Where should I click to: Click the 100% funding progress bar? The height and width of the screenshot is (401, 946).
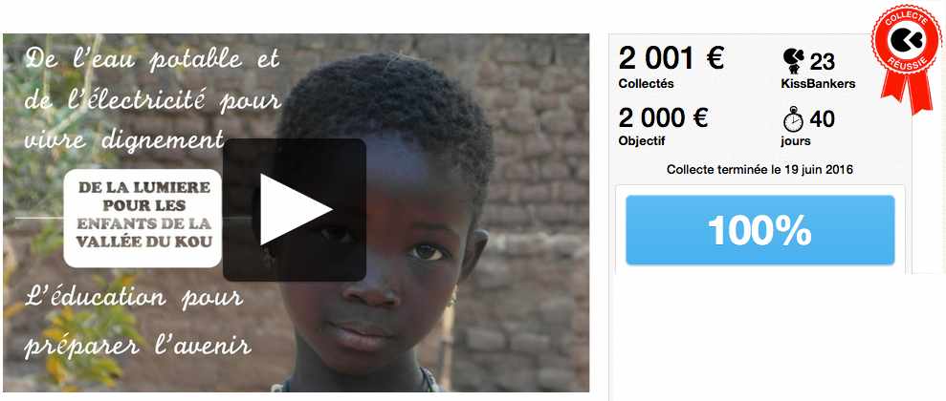(760, 230)
